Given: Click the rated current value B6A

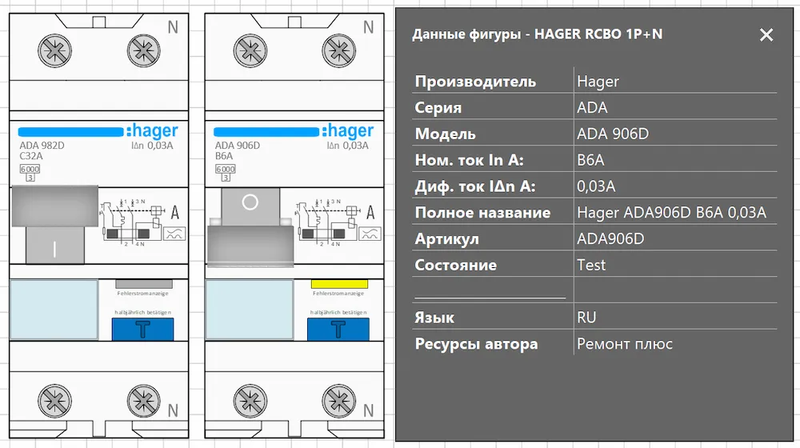Looking at the screenshot, I should (x=590, y=160).
